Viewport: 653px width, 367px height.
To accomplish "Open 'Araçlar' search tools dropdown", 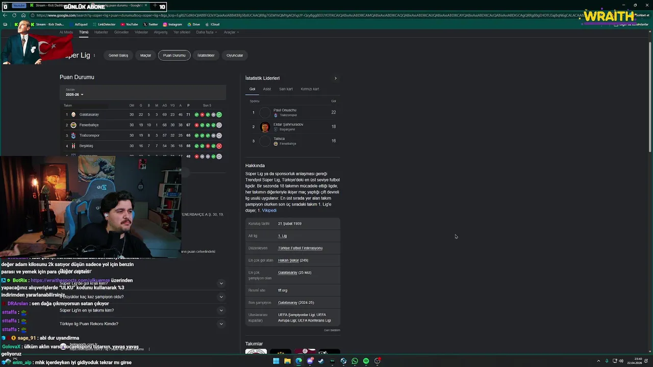I will (x=231, y=32).
